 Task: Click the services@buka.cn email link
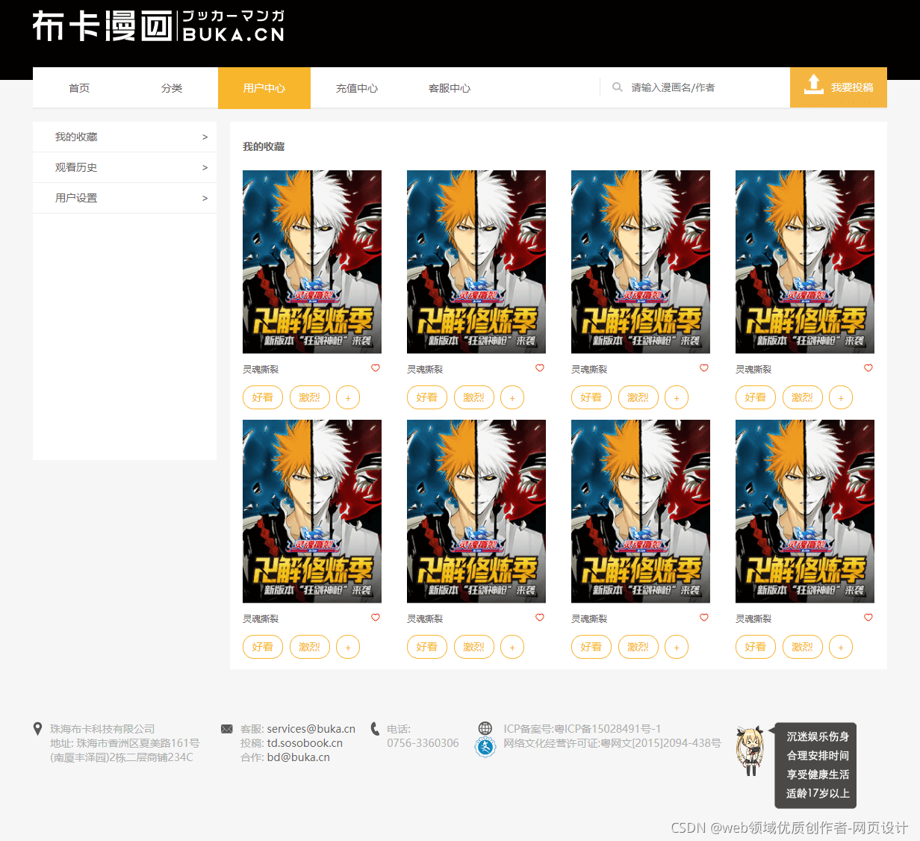click(311, 729)
